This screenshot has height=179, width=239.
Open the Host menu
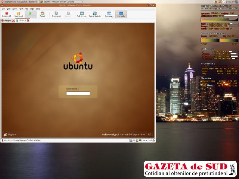pyautogui.click(x=21, y=9)
